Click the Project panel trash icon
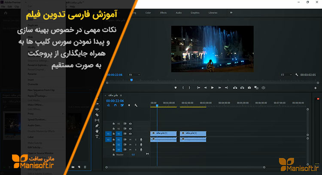This screenshot has width=322, height=175. (85, 167)
